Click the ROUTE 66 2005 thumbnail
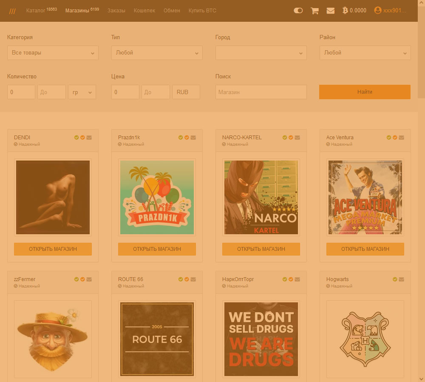This screenshot has height=382, width=425. point(157,339)
